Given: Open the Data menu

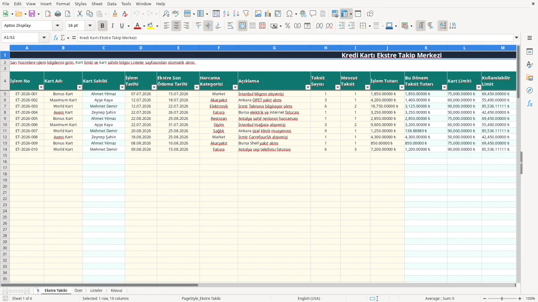Looking at the screenshot, I should point(112,4).
